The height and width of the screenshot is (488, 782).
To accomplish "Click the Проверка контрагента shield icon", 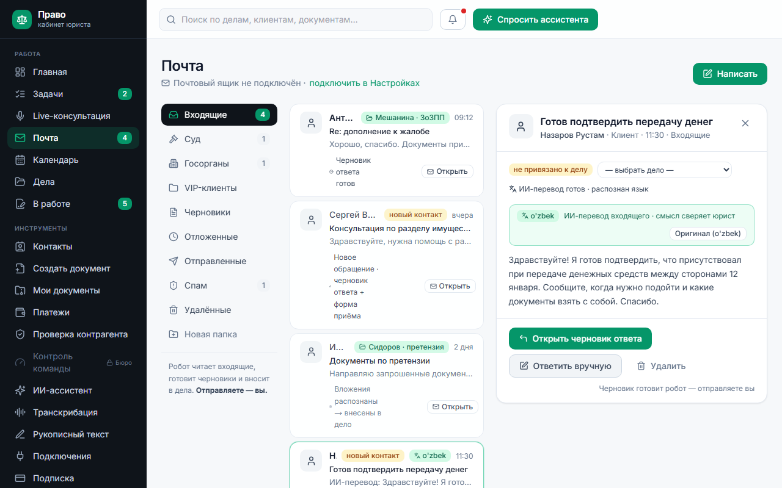I will pos(20,334).
